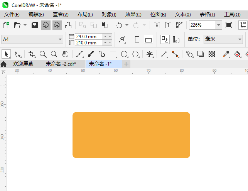Open the 文本(X) menu
The image size is (248, 191).
183,15
